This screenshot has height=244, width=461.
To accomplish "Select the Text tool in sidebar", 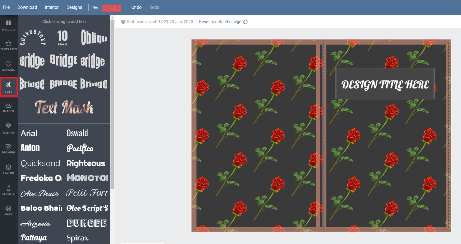I will coord(9,87).
